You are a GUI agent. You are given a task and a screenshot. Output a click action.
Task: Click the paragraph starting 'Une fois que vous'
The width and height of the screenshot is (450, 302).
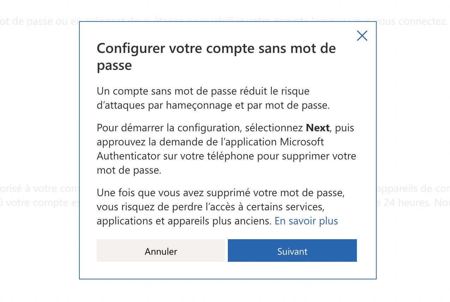pos(220,193)
